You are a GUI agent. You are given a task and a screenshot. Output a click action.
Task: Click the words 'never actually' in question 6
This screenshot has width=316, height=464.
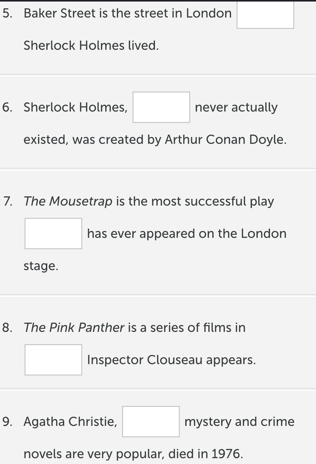(236, 108)
